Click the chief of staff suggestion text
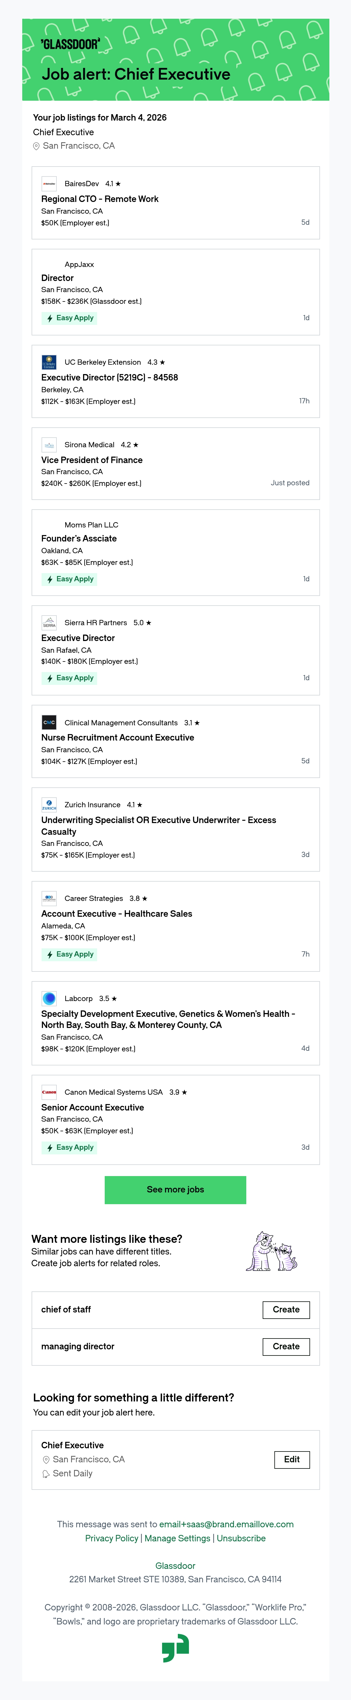 coord(66,1309)
